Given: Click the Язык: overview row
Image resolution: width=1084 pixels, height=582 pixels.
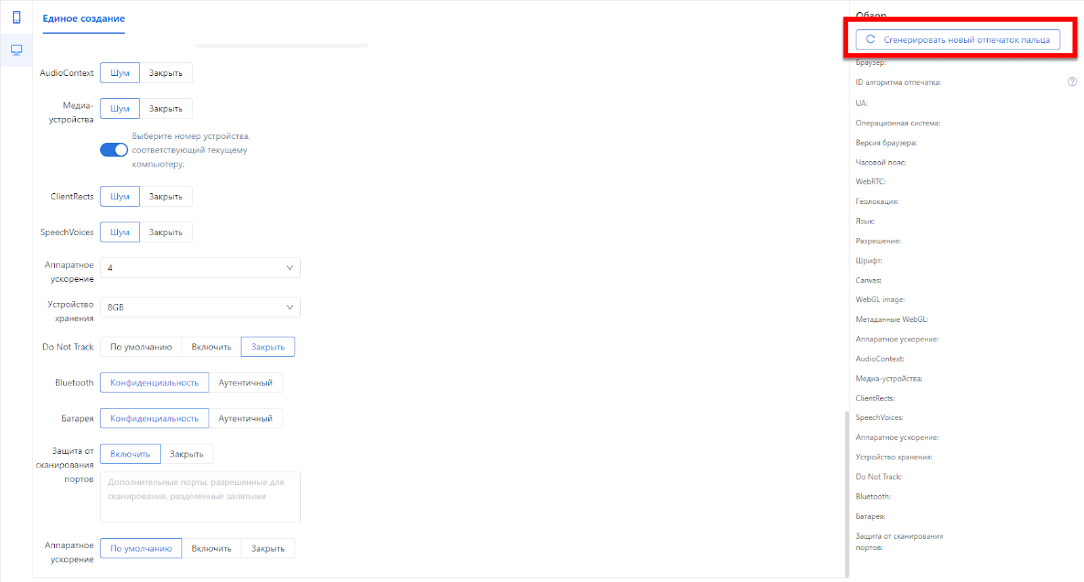Looking at the screenshot, I should 865,221.
